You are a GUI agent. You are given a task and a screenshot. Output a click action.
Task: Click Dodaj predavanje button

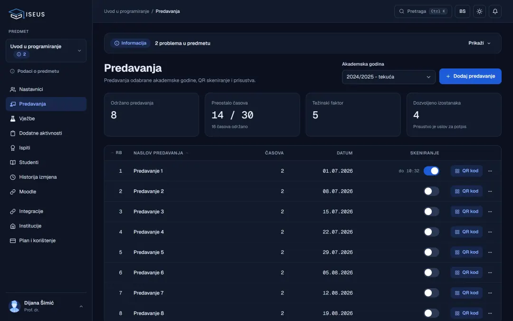470,76
